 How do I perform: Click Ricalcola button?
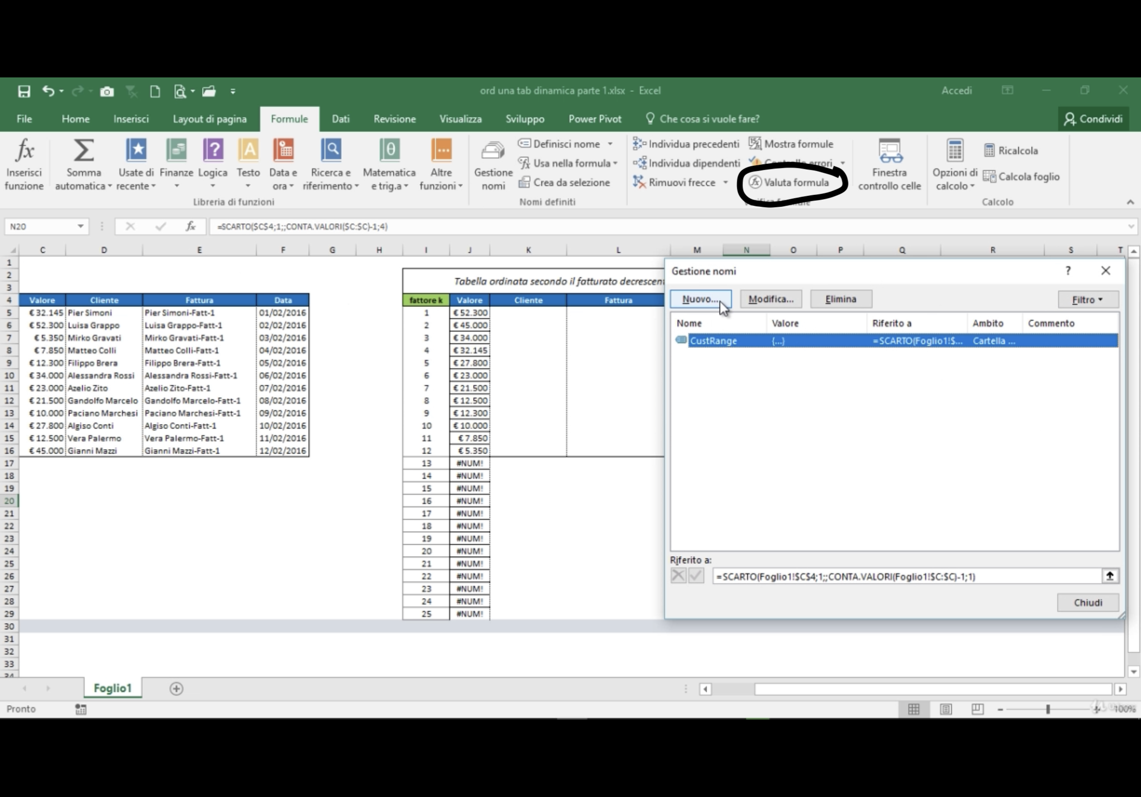coord(1011,151)
